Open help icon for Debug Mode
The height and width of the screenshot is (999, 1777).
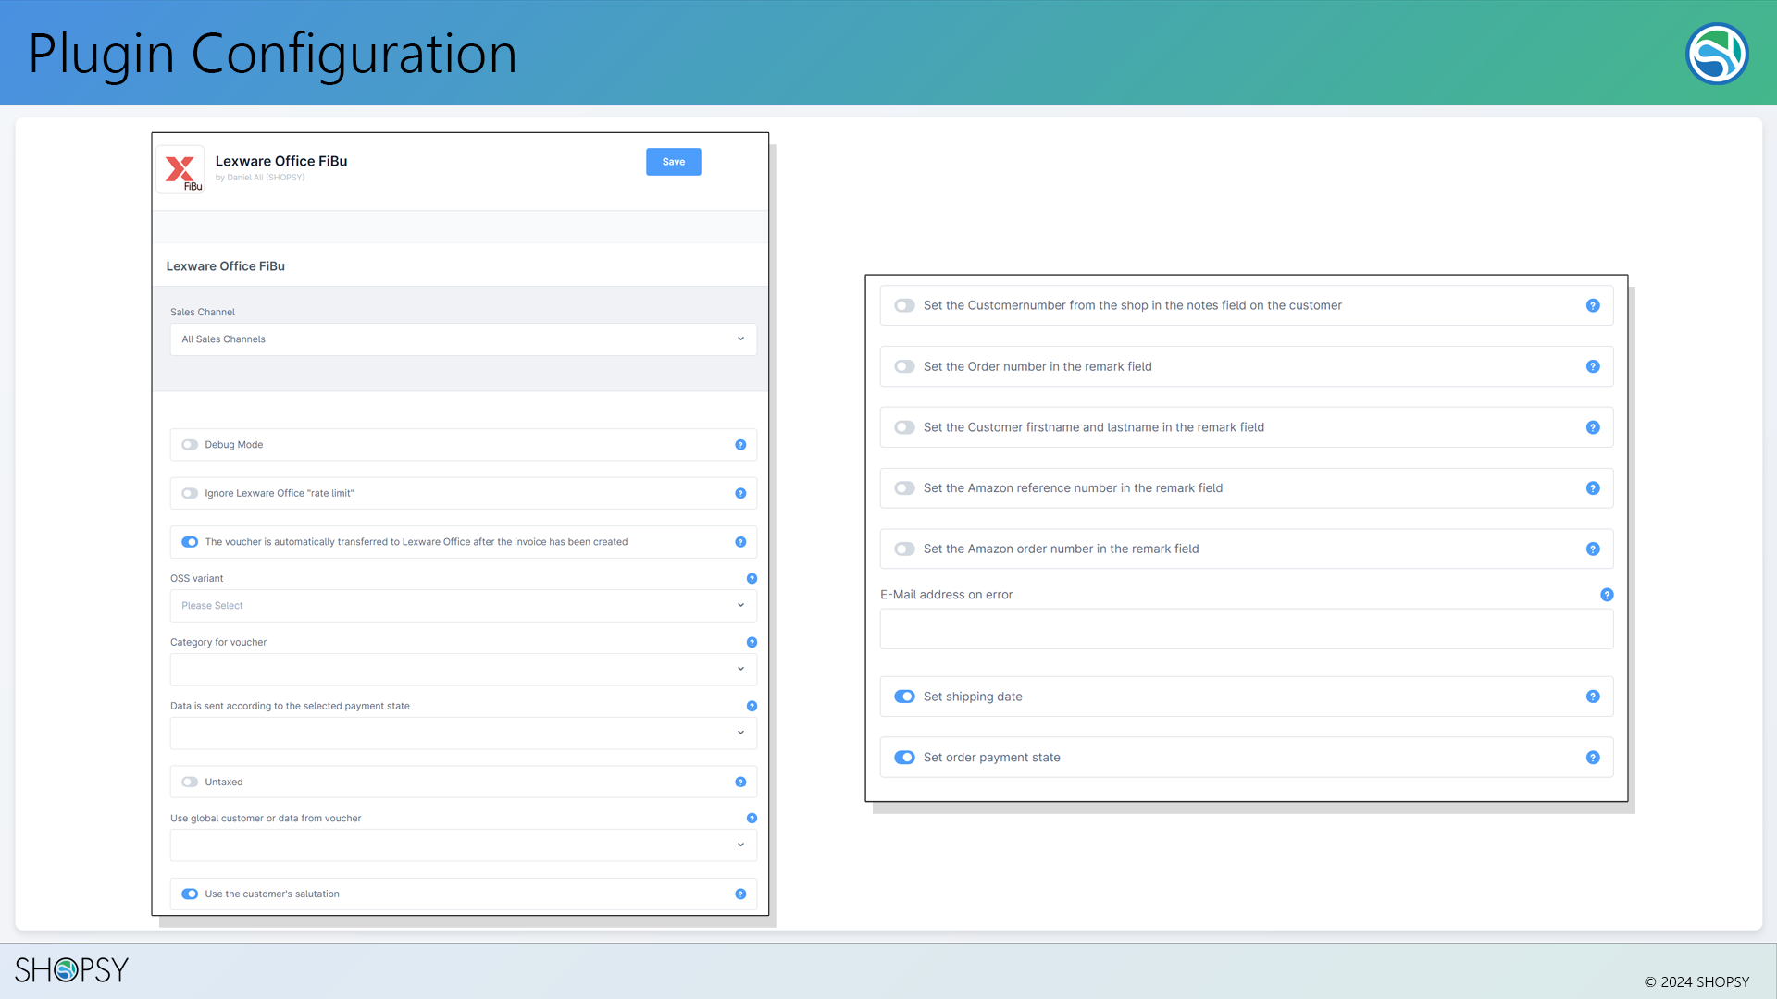click(740, 445)
